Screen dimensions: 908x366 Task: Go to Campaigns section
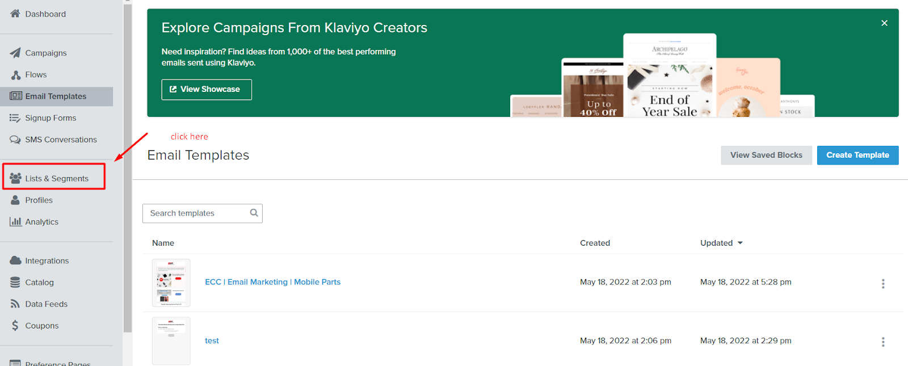(46, 53)
